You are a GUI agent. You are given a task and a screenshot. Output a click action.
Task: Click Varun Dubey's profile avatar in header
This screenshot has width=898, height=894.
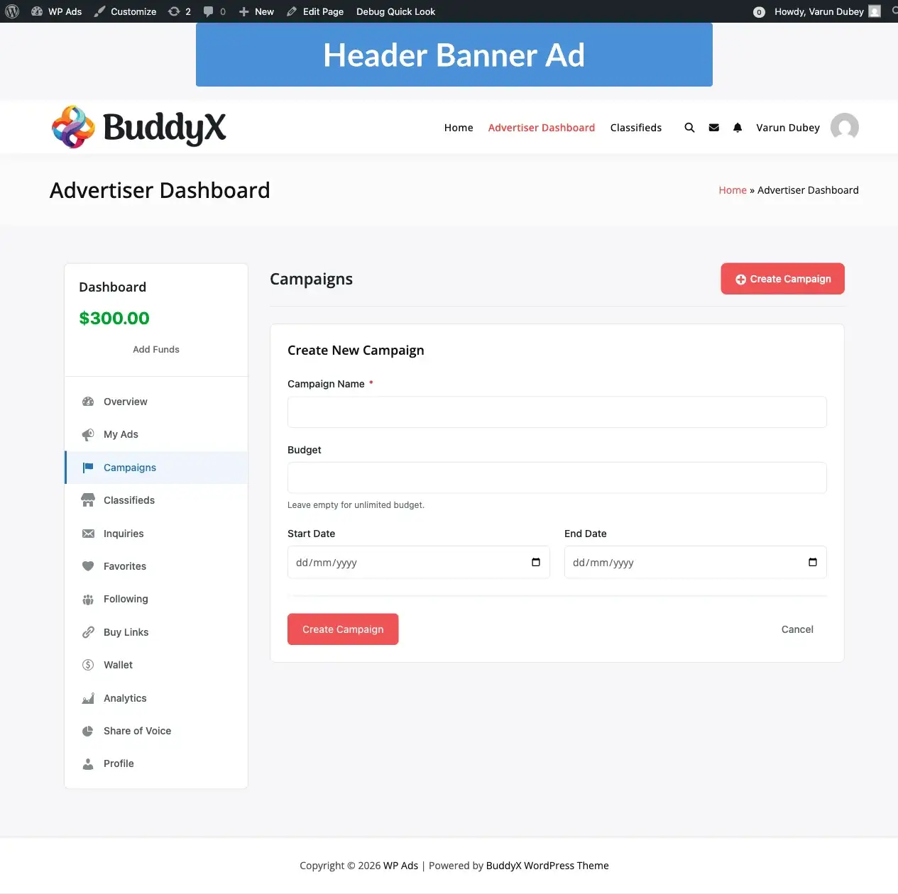(845, 127)
